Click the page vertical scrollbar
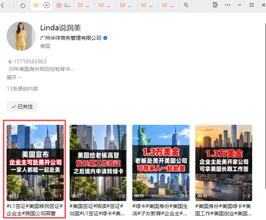 coord(265,106)
